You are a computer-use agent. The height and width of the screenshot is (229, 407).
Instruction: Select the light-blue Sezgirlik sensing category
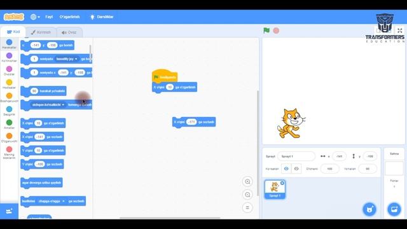tap(9, 111)
